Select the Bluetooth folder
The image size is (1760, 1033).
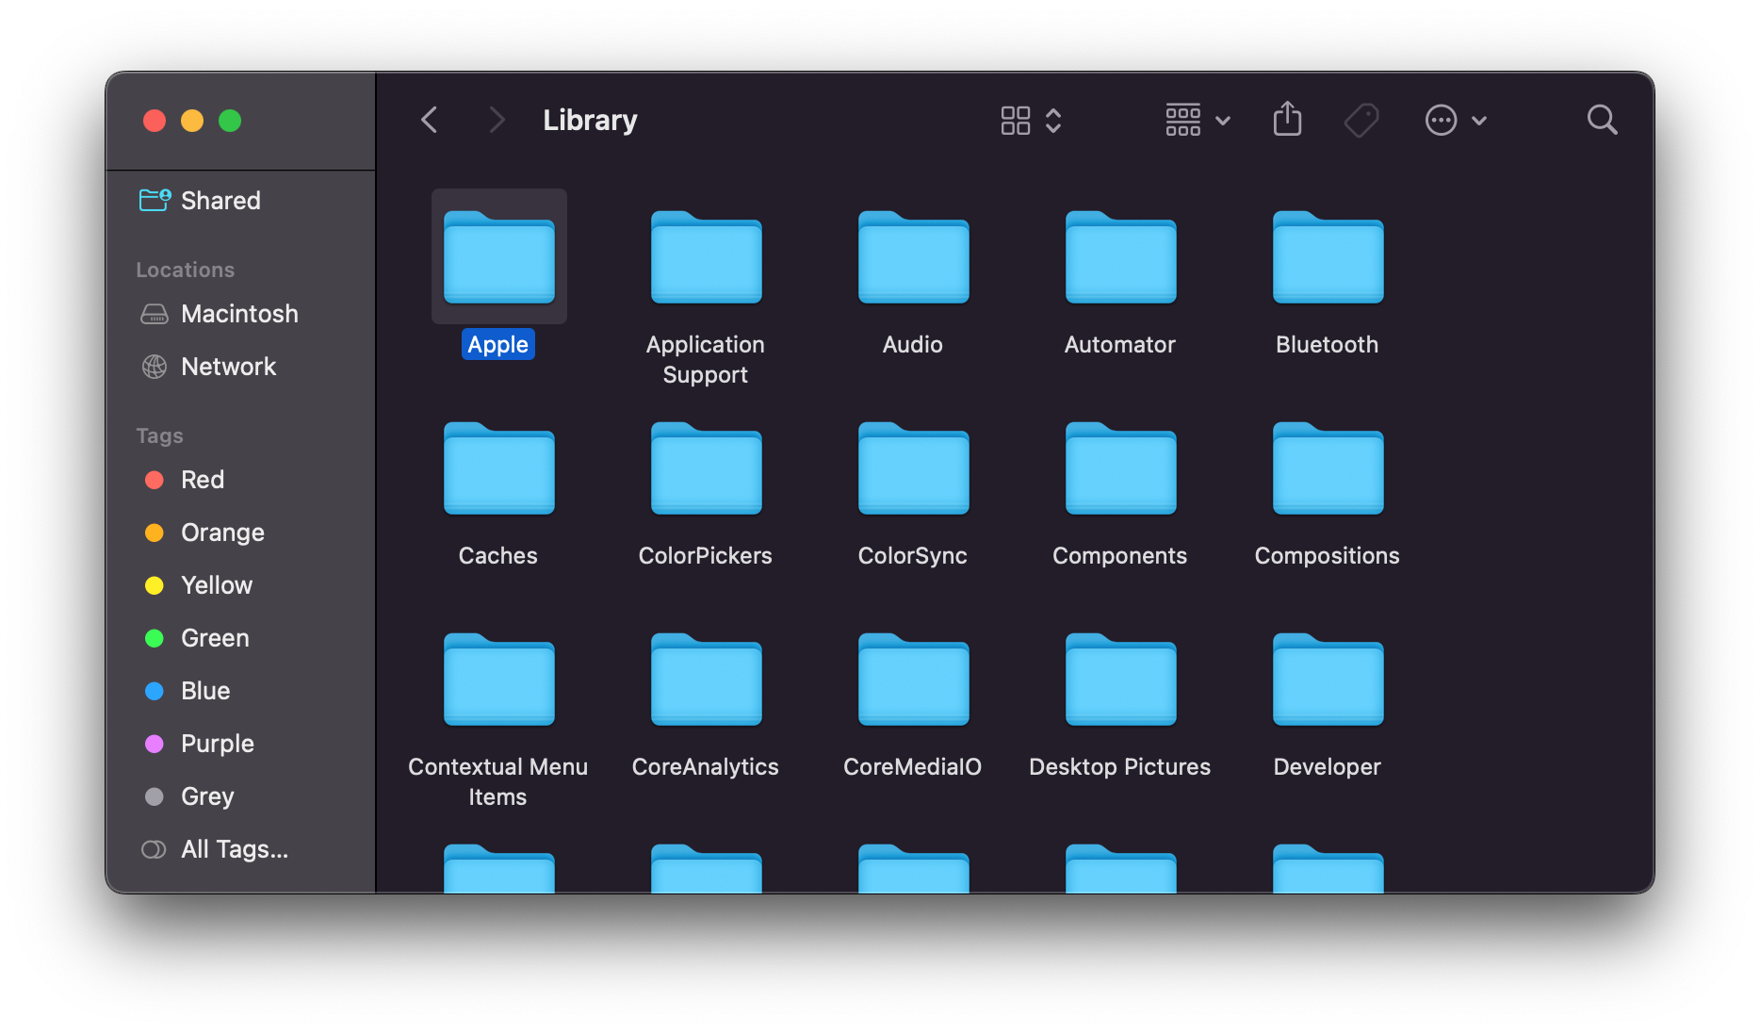coord(1328,256)
